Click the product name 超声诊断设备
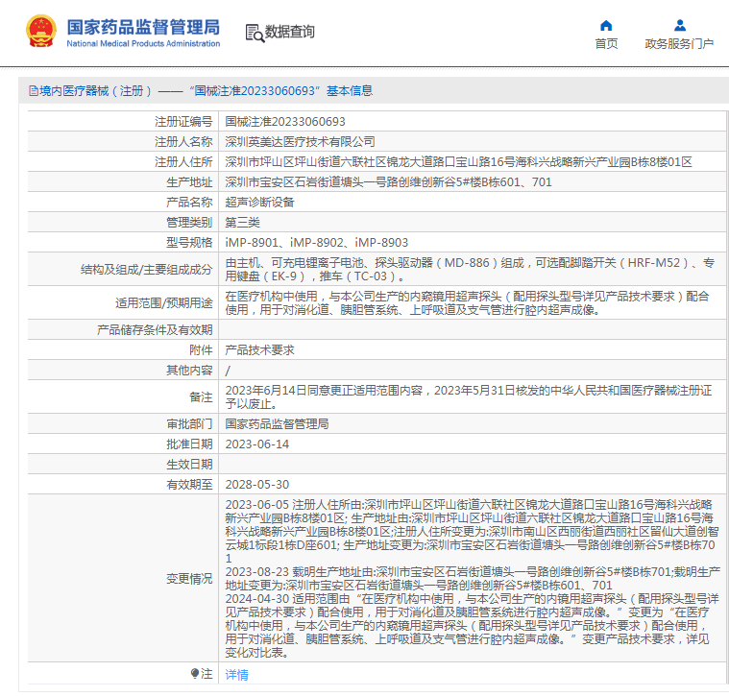This screenshot has width=729, height=696. pyautogui.click(x=259, y=203)
